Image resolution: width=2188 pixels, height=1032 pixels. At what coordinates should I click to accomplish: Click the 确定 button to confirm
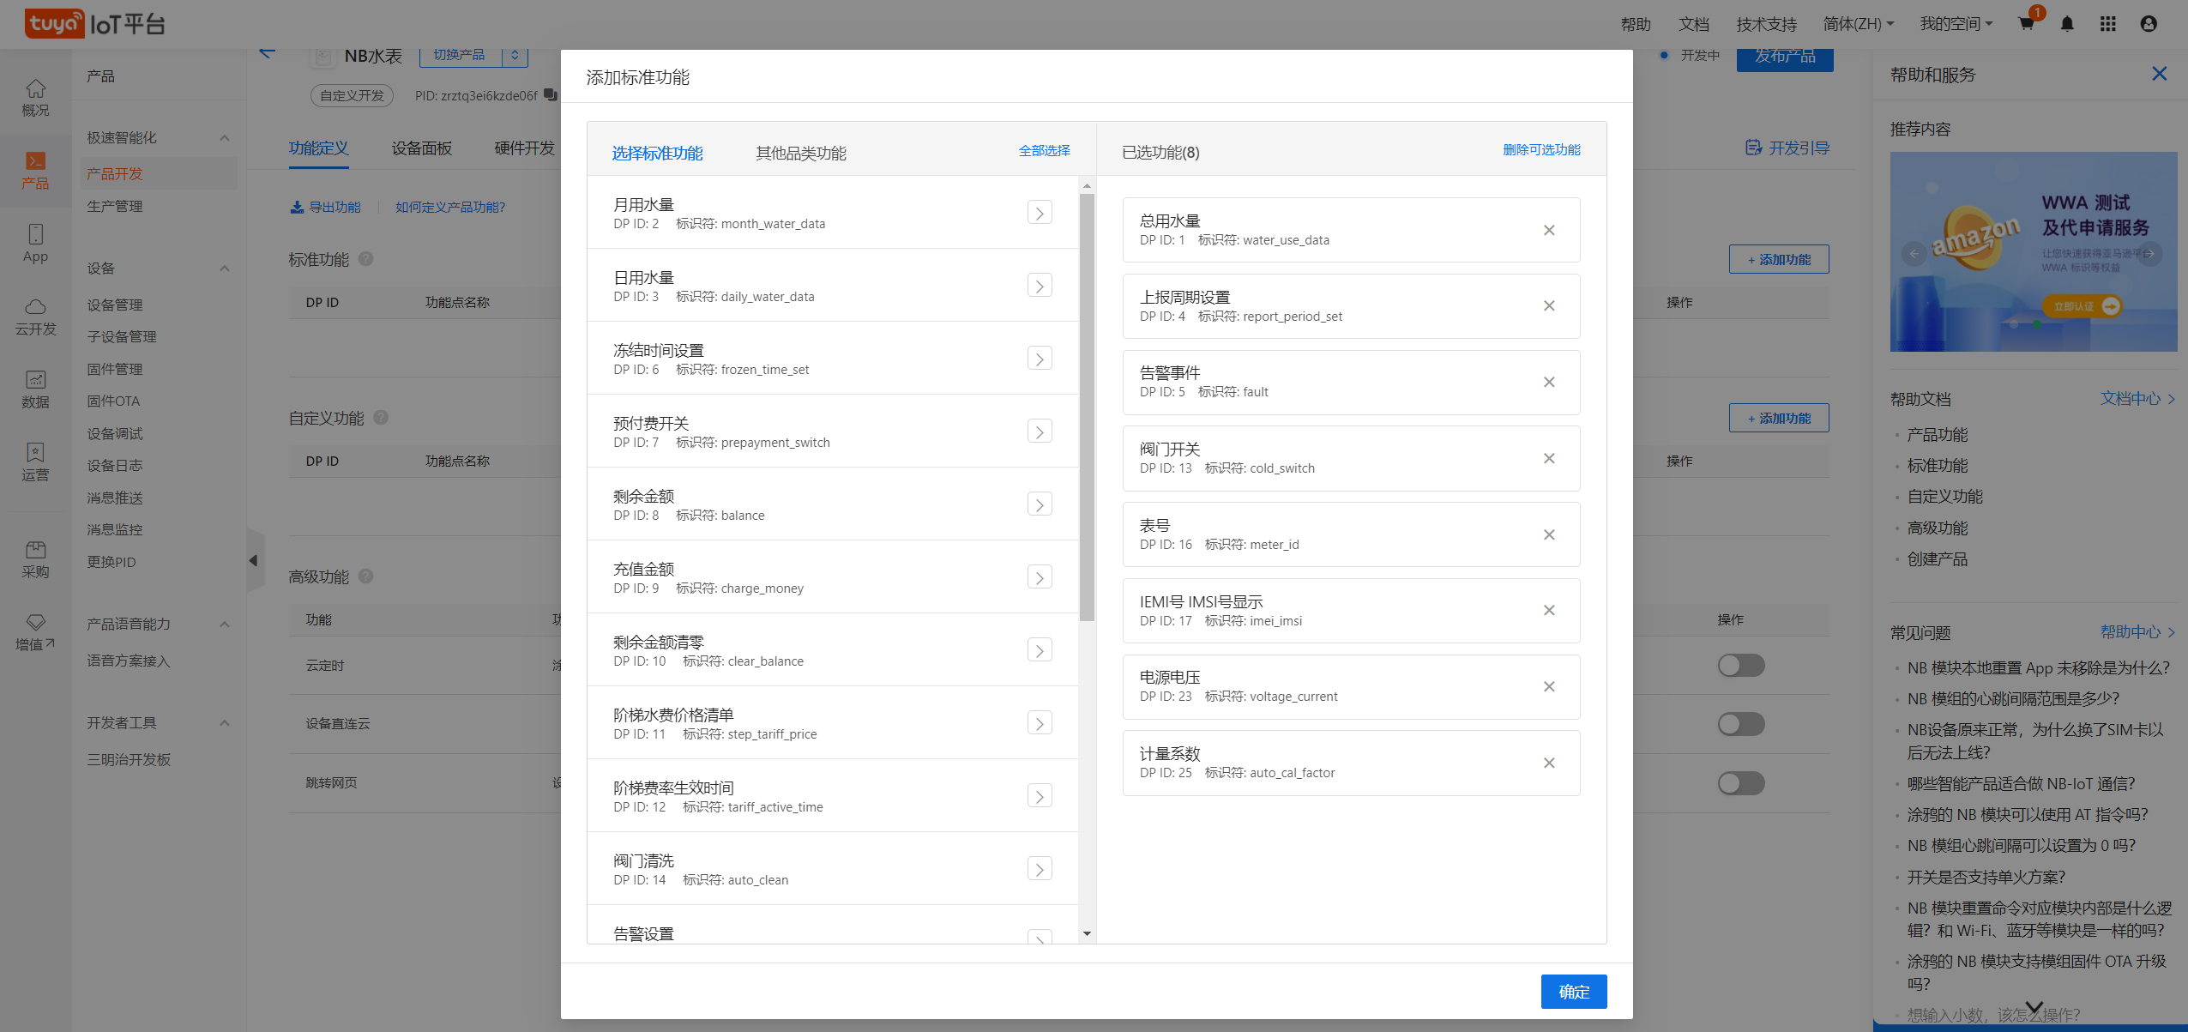click(x=1573, y=992)
